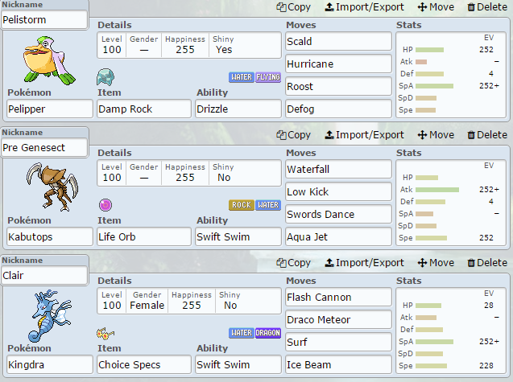This screenshot has height=382, width=513.
Task: Delete the Clair set
Action: point(487,263)
